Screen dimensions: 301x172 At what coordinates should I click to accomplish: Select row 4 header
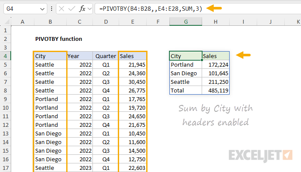5,56
